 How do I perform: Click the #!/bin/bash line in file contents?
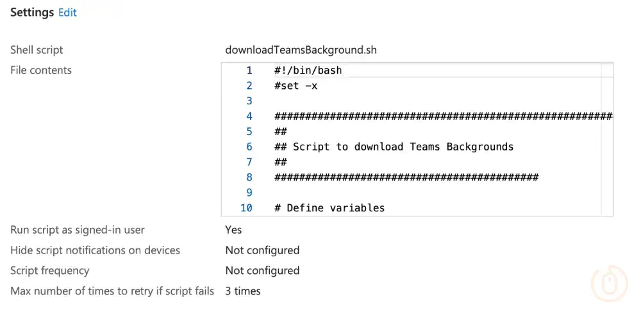point(308,70)
